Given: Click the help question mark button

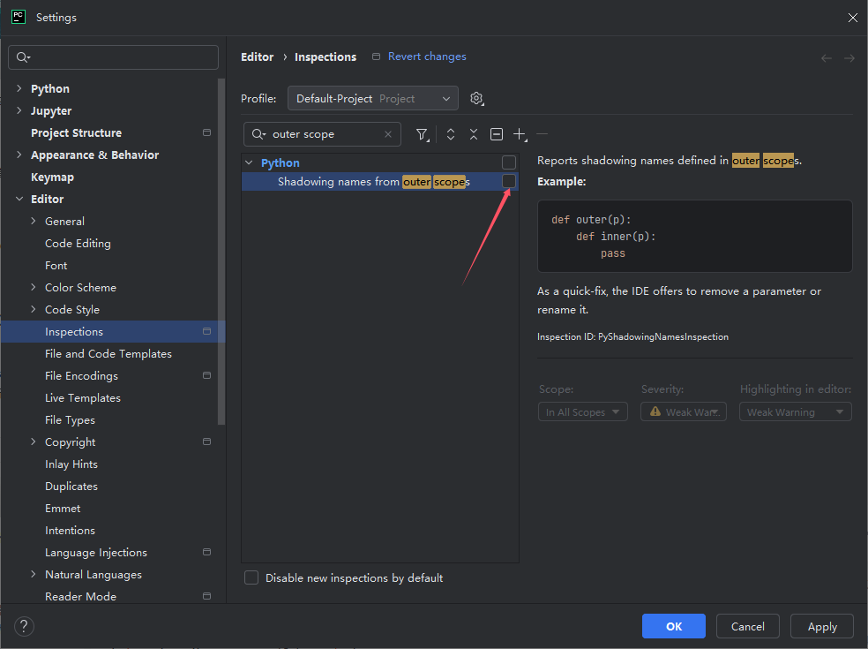Looking at the screenshot, I should [25, 627].
